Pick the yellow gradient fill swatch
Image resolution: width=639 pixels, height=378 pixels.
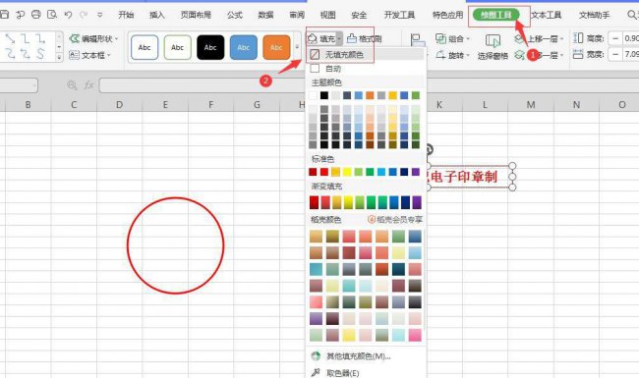pyautogui.click(x=348, y=202)
